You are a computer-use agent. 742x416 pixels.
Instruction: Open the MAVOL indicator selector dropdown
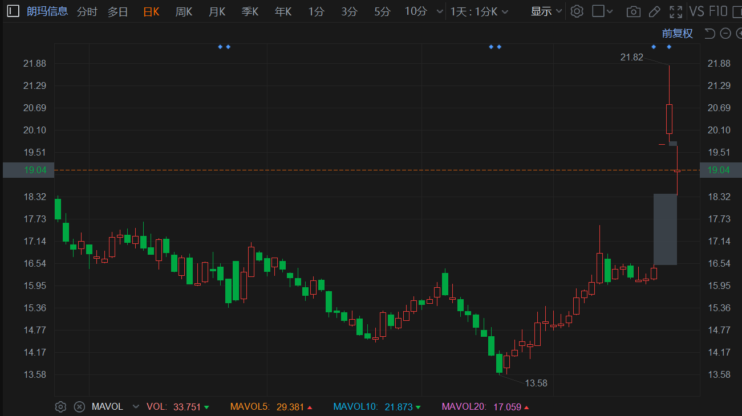click(x=136, y=406)
